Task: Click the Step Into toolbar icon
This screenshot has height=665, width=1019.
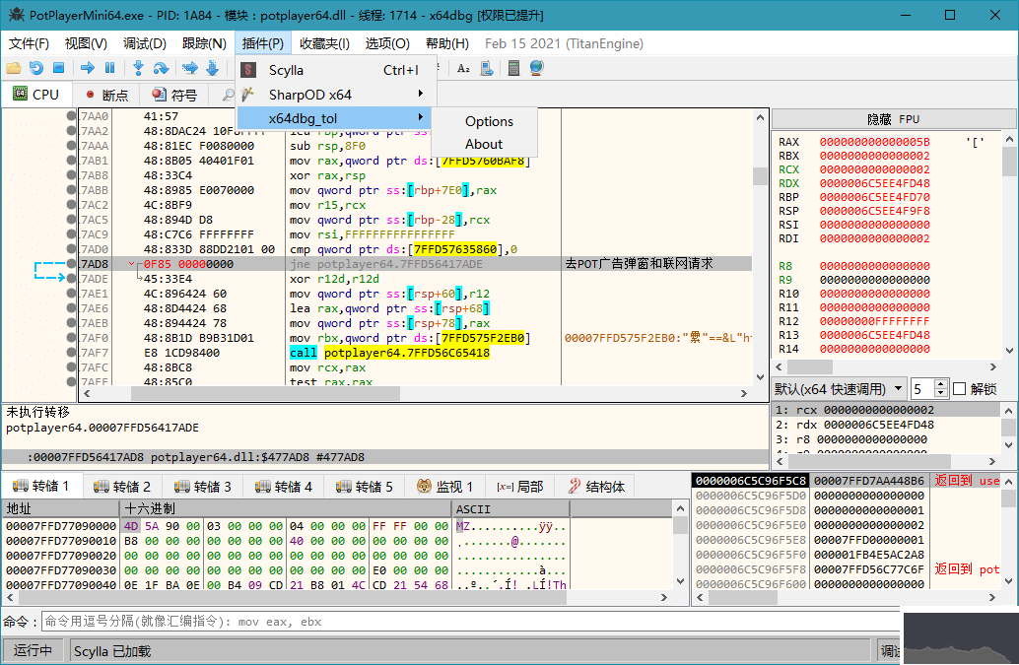Action: click(x=138, y=69)
